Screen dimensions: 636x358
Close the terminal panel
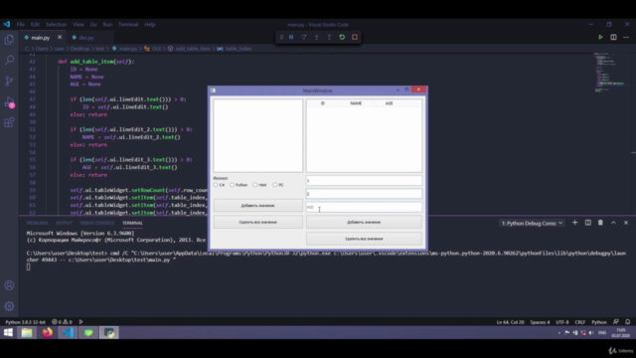[x=626, y=223]
